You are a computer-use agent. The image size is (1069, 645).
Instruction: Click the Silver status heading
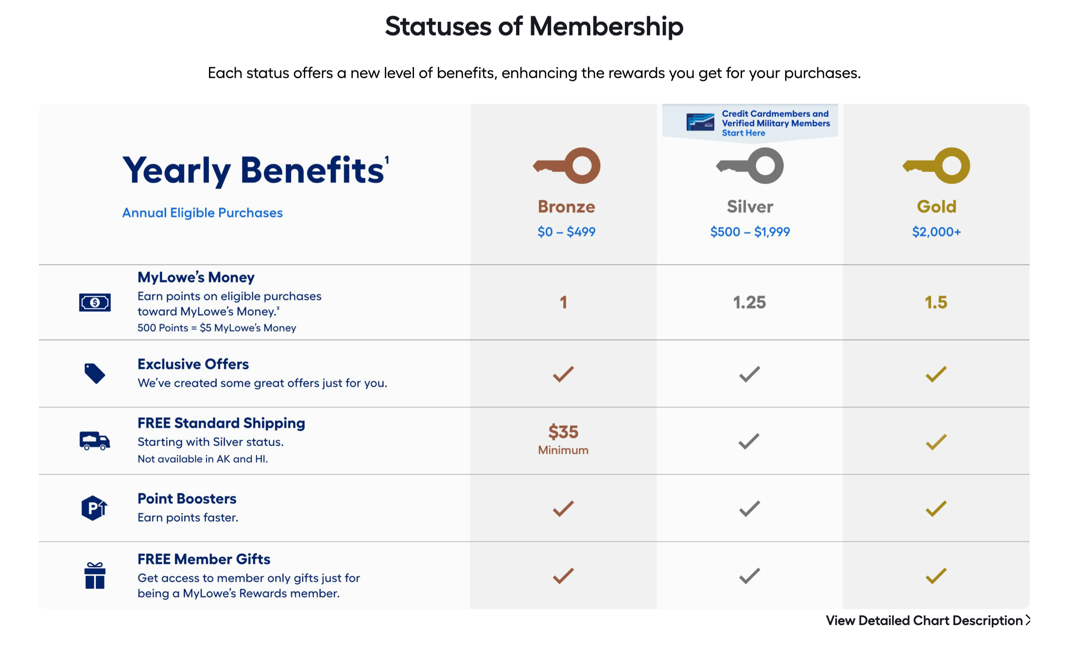pyautogui.click(x=750, y=207)
